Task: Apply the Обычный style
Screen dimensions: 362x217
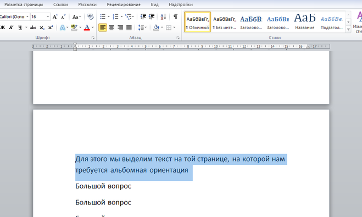Action: 197,22
